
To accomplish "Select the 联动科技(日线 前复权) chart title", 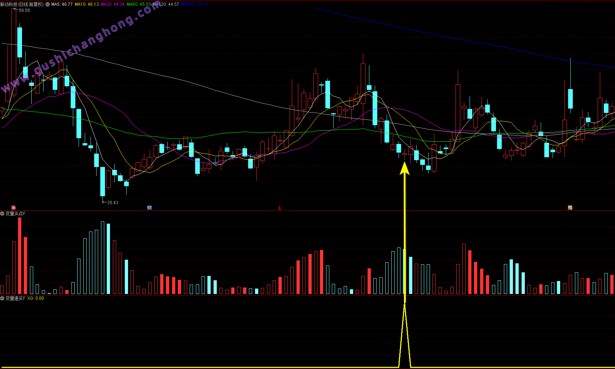I will (22, 4).
